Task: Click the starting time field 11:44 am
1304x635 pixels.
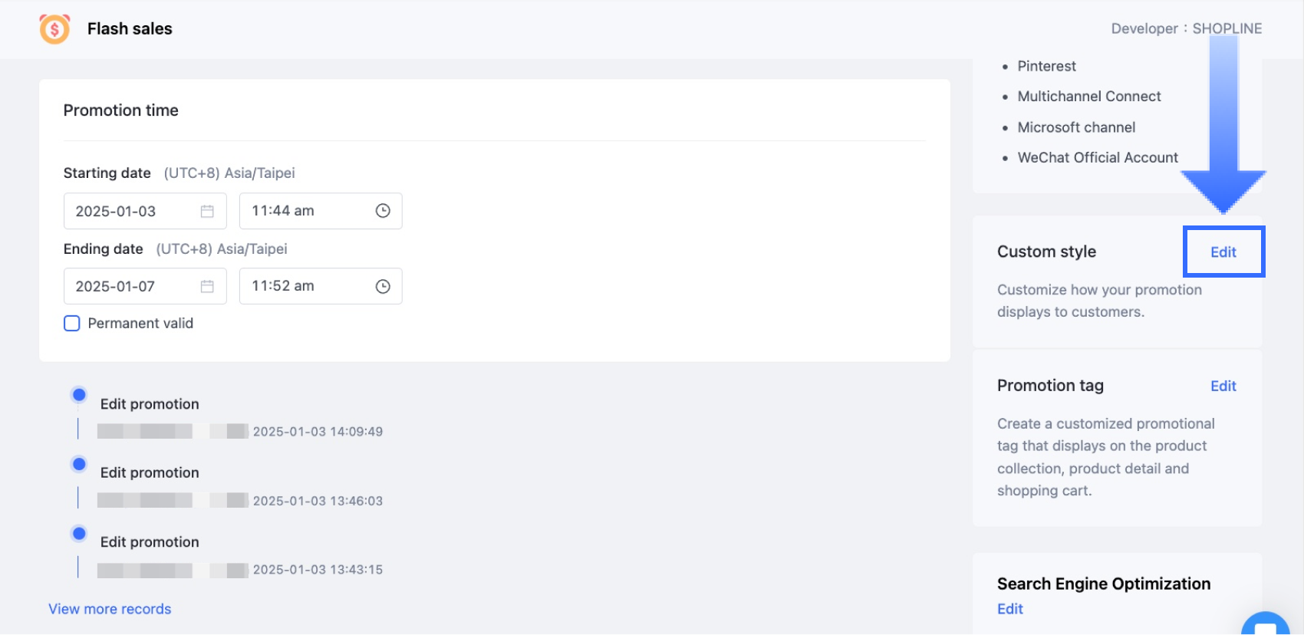Action: pos(307,211)
